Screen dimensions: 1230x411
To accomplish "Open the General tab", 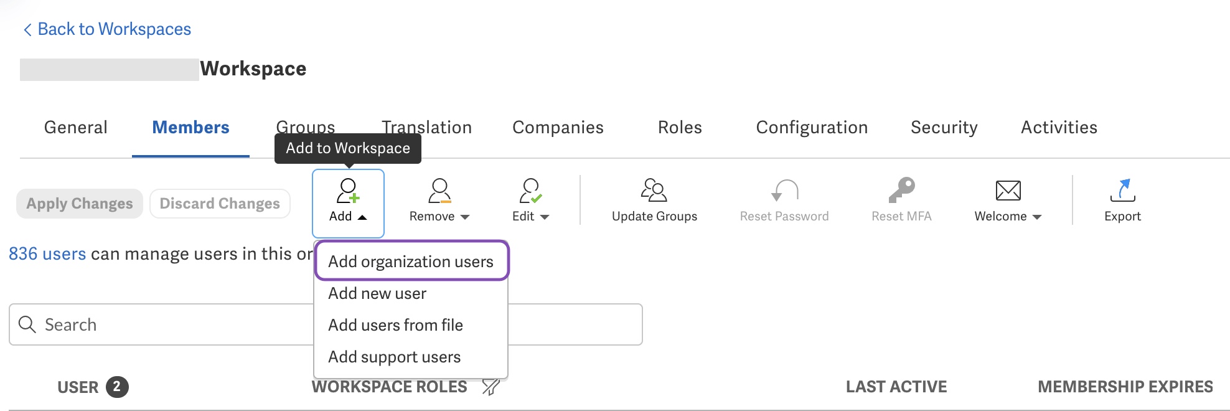I will (x=76, y=128).
